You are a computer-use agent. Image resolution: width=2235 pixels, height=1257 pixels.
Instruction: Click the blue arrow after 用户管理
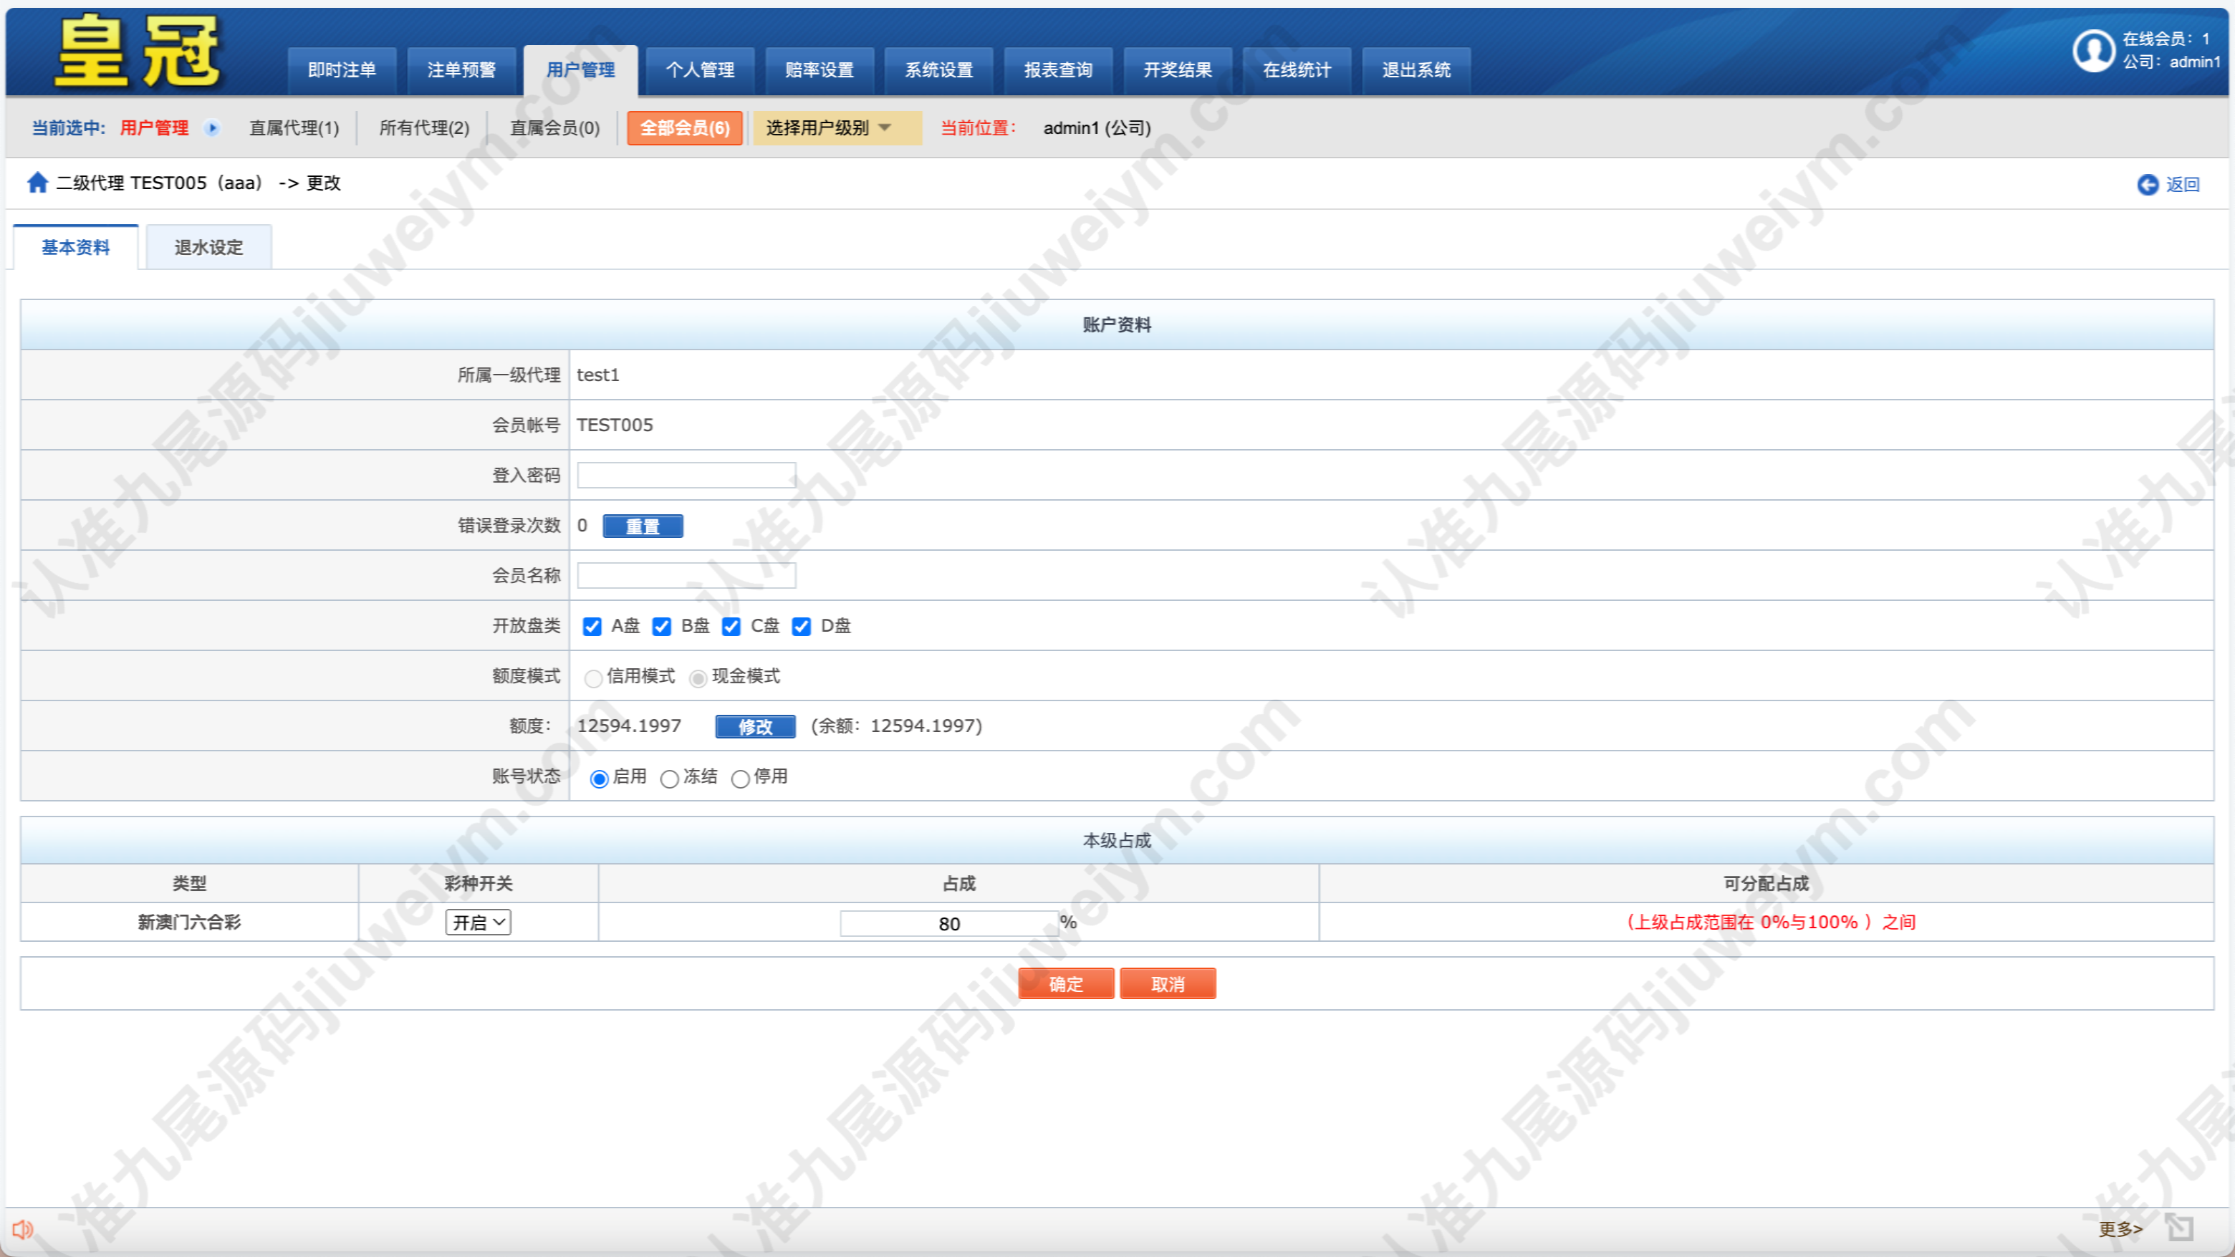coord(213,128)
